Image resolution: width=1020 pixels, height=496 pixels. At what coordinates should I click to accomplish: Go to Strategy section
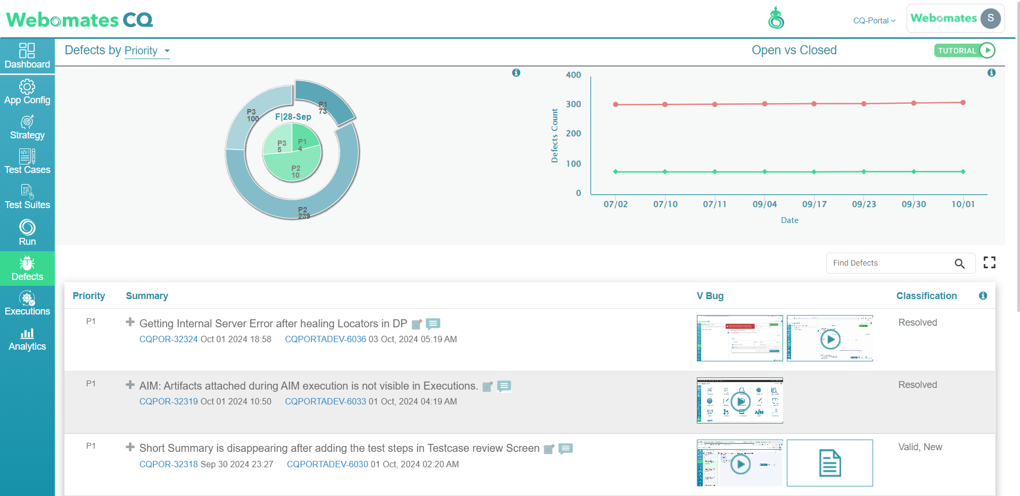(x=27, y=127)
